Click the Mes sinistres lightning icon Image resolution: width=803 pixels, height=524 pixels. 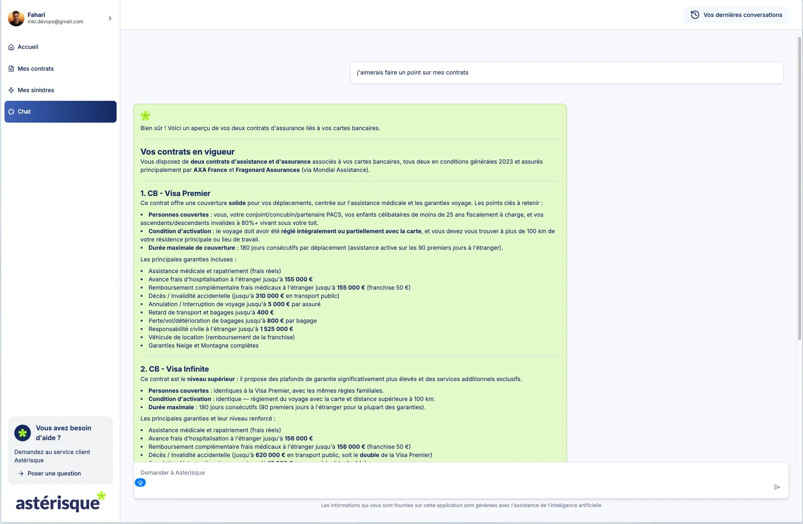pyautogui.click(x=11, y=90)
